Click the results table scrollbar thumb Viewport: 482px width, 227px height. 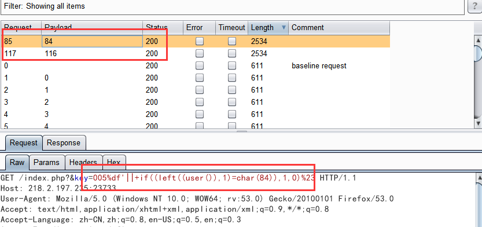tap(478, 54)
